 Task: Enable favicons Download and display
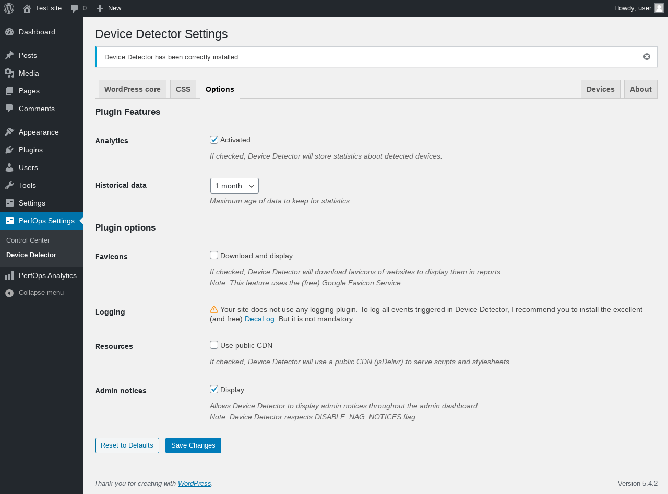(x=214, y=255)
